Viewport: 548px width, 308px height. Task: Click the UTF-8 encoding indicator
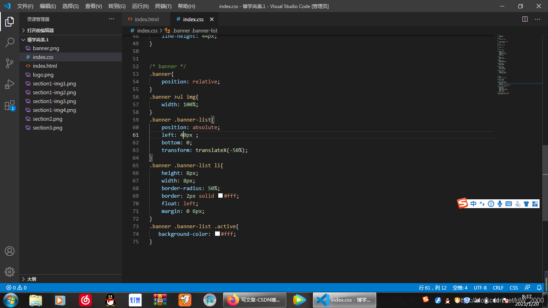point(480,288)
